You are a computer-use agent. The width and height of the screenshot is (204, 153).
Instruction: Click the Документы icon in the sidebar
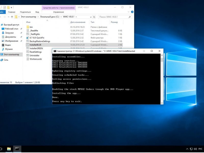coord(3,37)
